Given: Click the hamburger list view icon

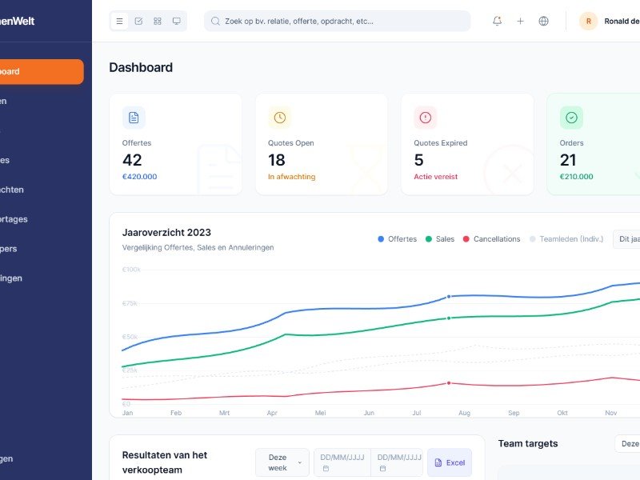Looking at the screenshot, I should point(120,21).
